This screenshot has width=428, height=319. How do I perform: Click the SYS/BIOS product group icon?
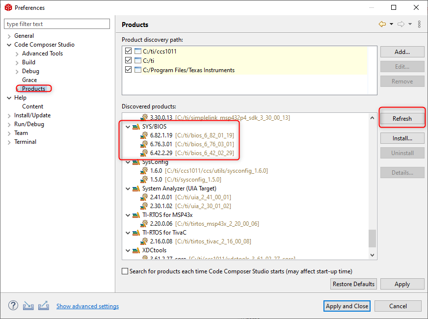(136, 127)
